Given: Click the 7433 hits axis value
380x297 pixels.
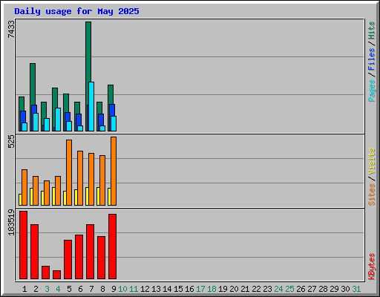Looking at the screenshot, I should (x=11, y=29).
